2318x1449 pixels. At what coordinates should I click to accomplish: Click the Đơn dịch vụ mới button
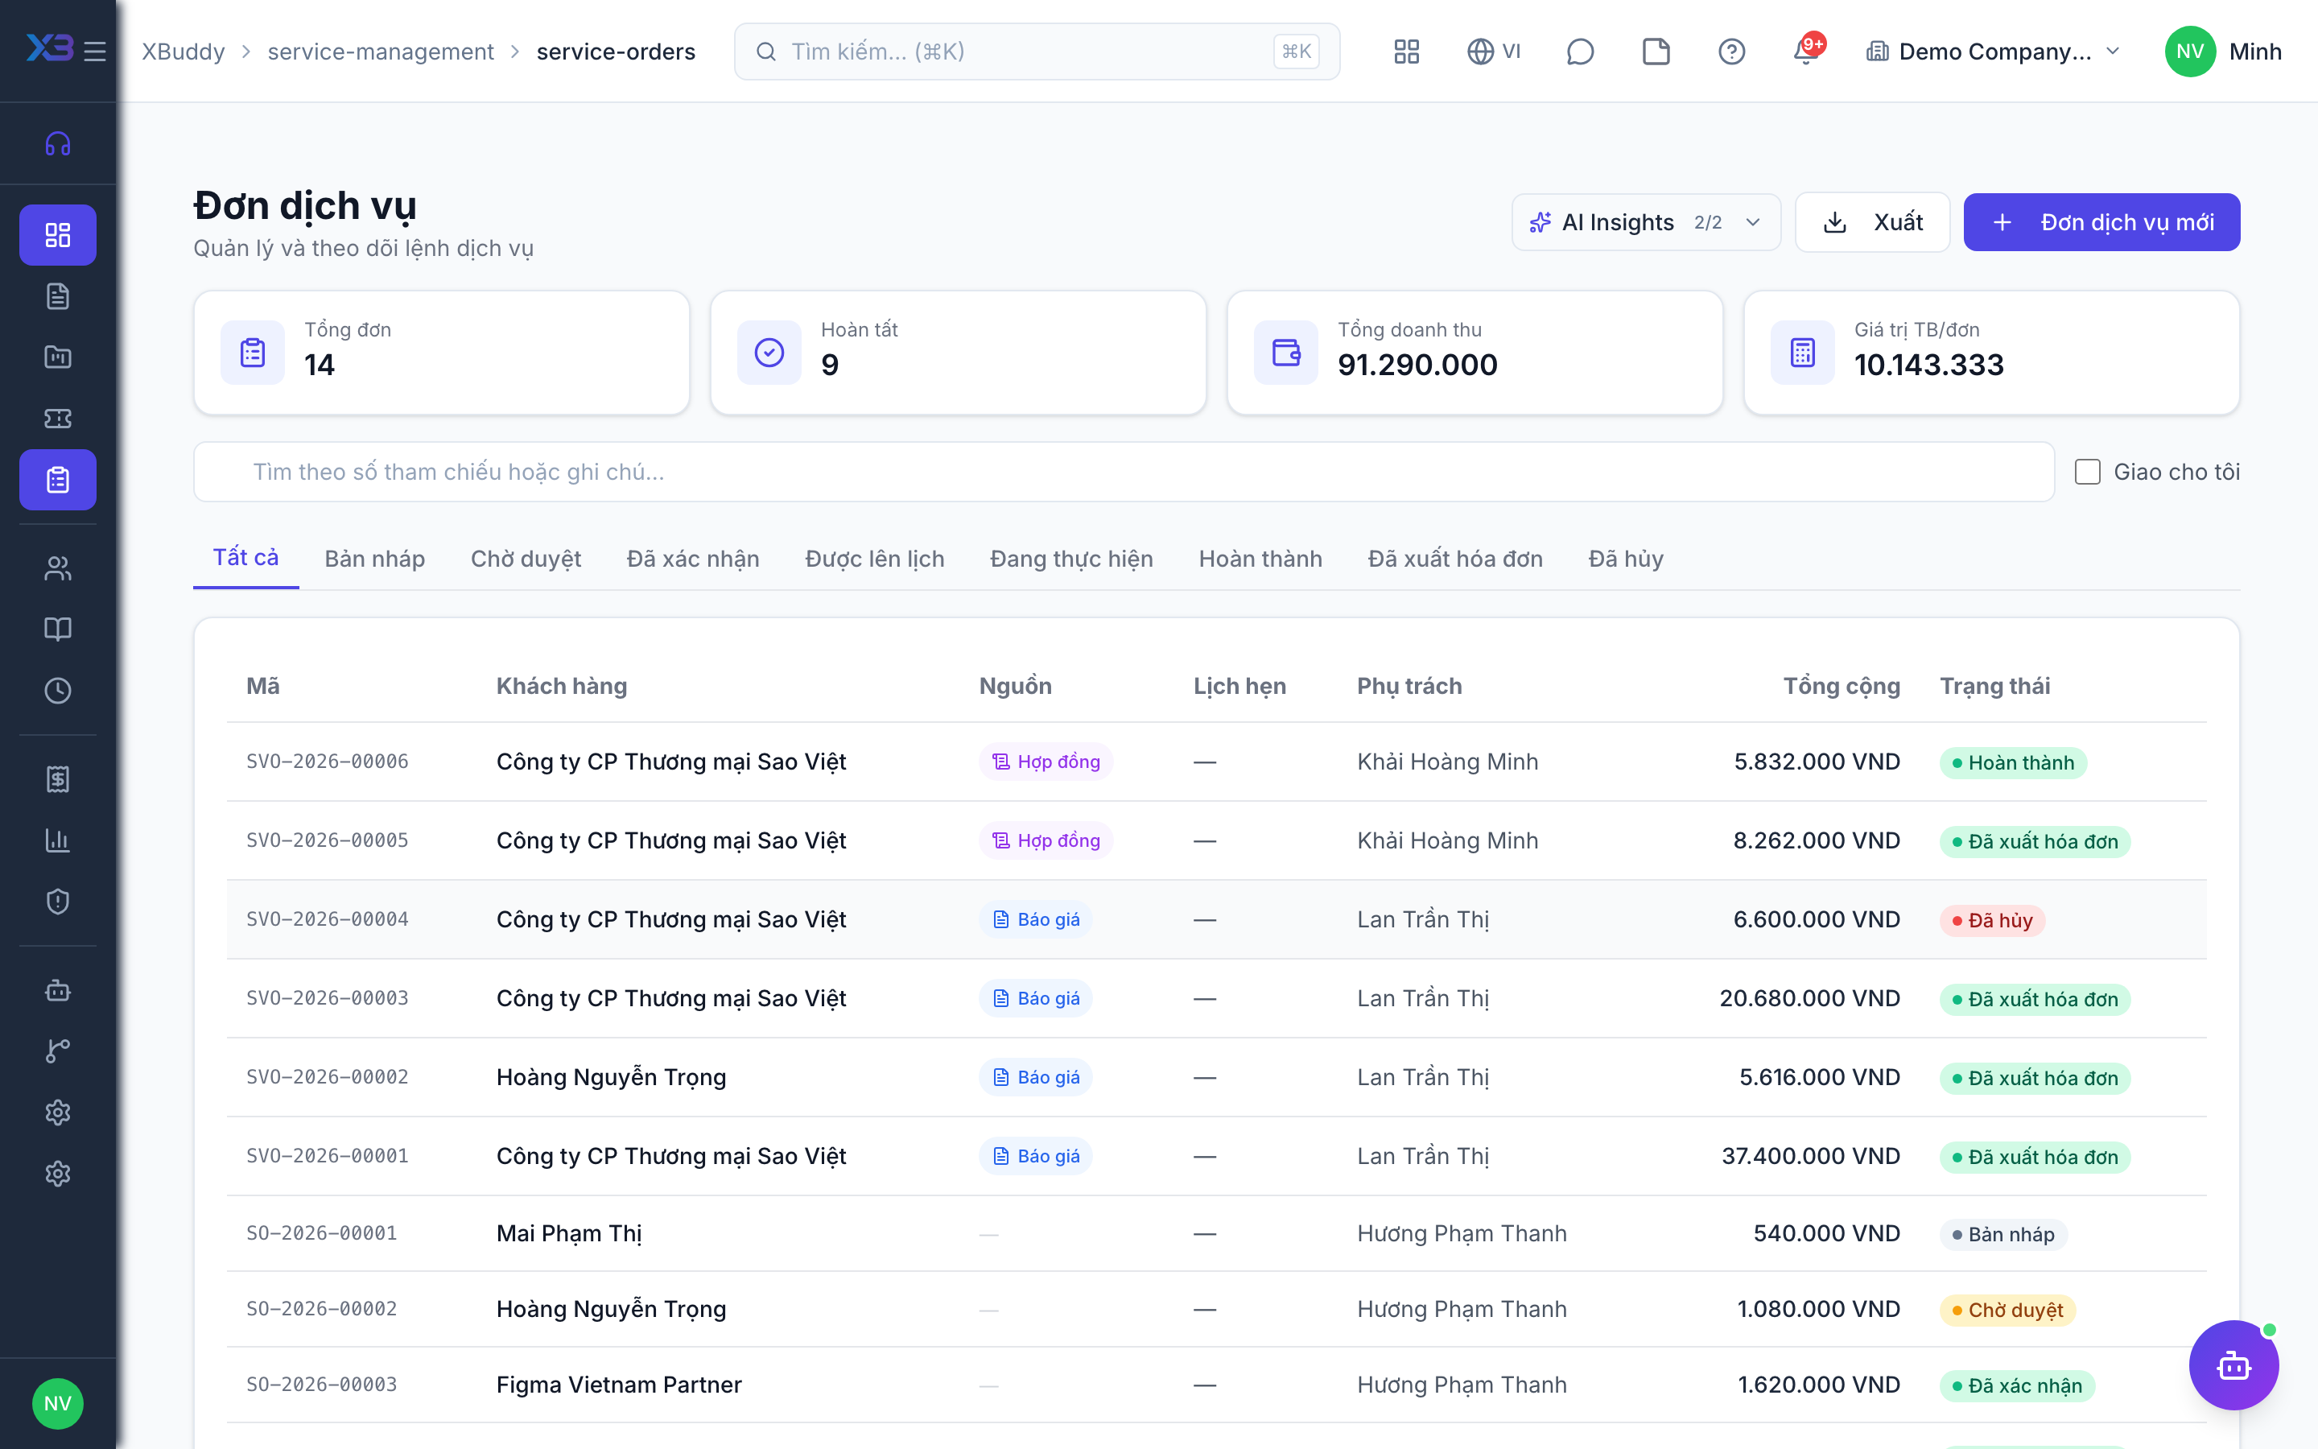click(2101, 222)
